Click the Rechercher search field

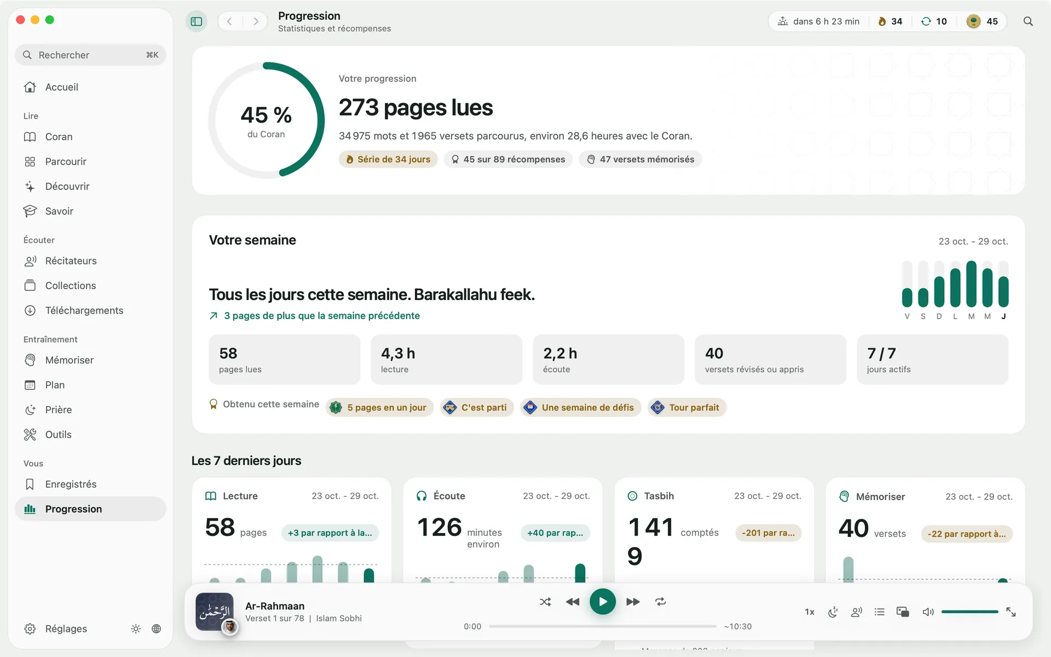pos(90,55)
